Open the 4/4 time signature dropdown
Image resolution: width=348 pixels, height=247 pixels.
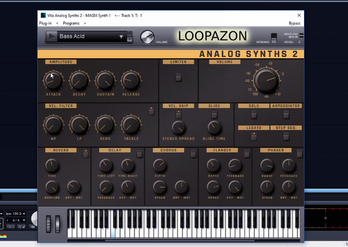point(24,220)
